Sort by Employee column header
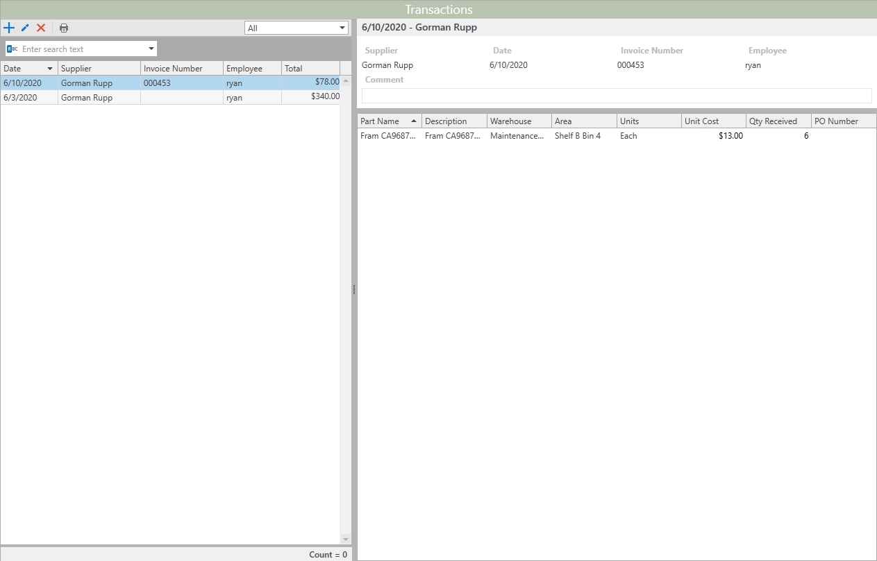This screenshot has height=561, width=877. coord(252,69)
